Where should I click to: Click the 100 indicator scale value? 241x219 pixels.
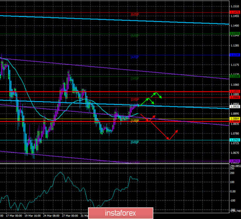(232, 182)
